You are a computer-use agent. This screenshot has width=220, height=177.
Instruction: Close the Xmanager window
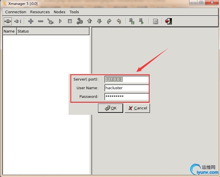coord(212,3)
